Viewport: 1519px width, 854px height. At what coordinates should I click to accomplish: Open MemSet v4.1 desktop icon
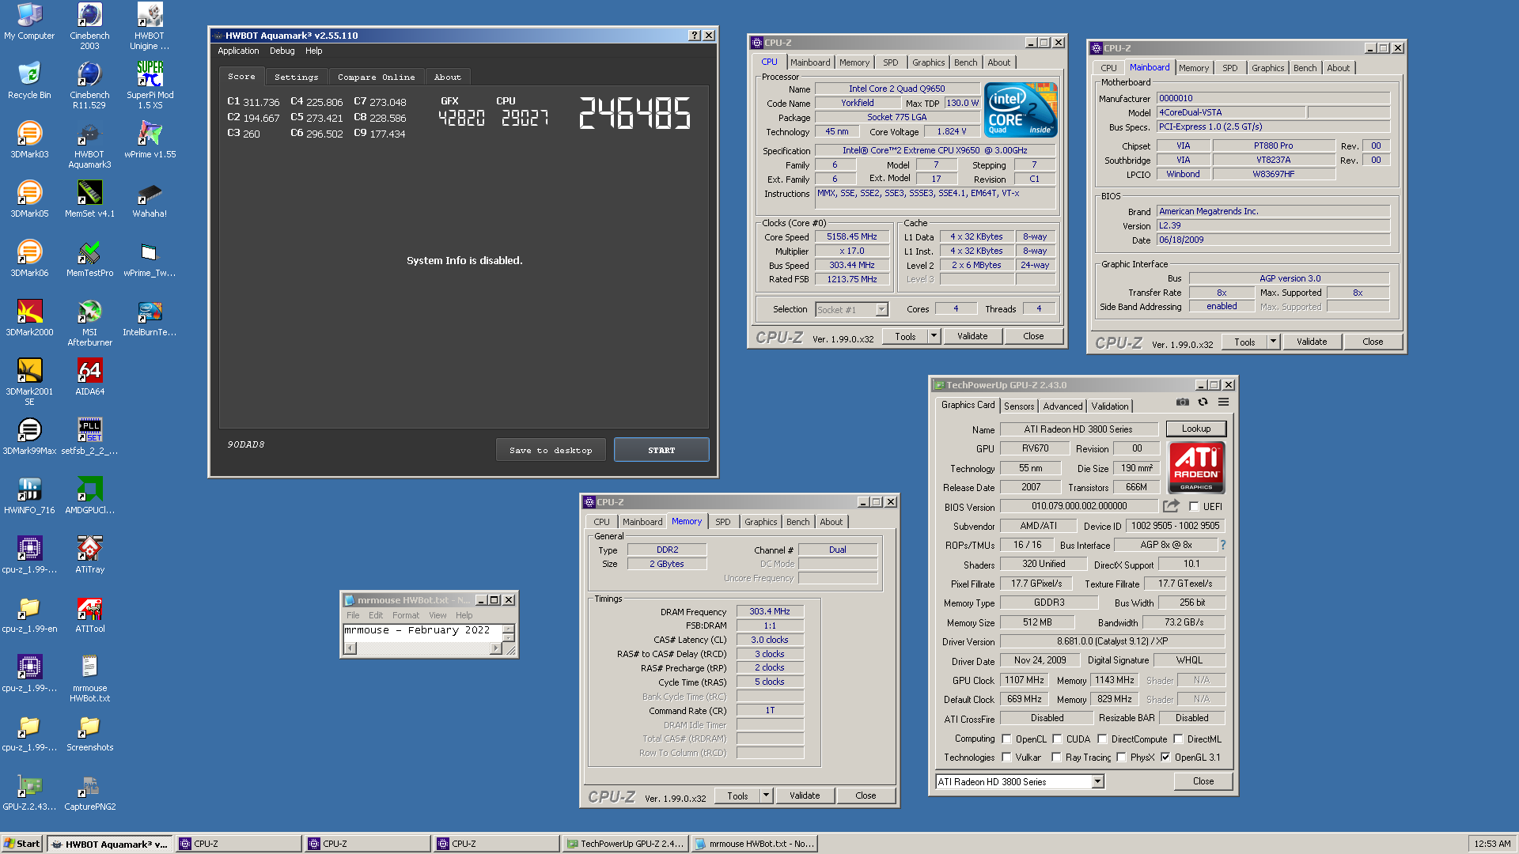(x=89, y=198)
